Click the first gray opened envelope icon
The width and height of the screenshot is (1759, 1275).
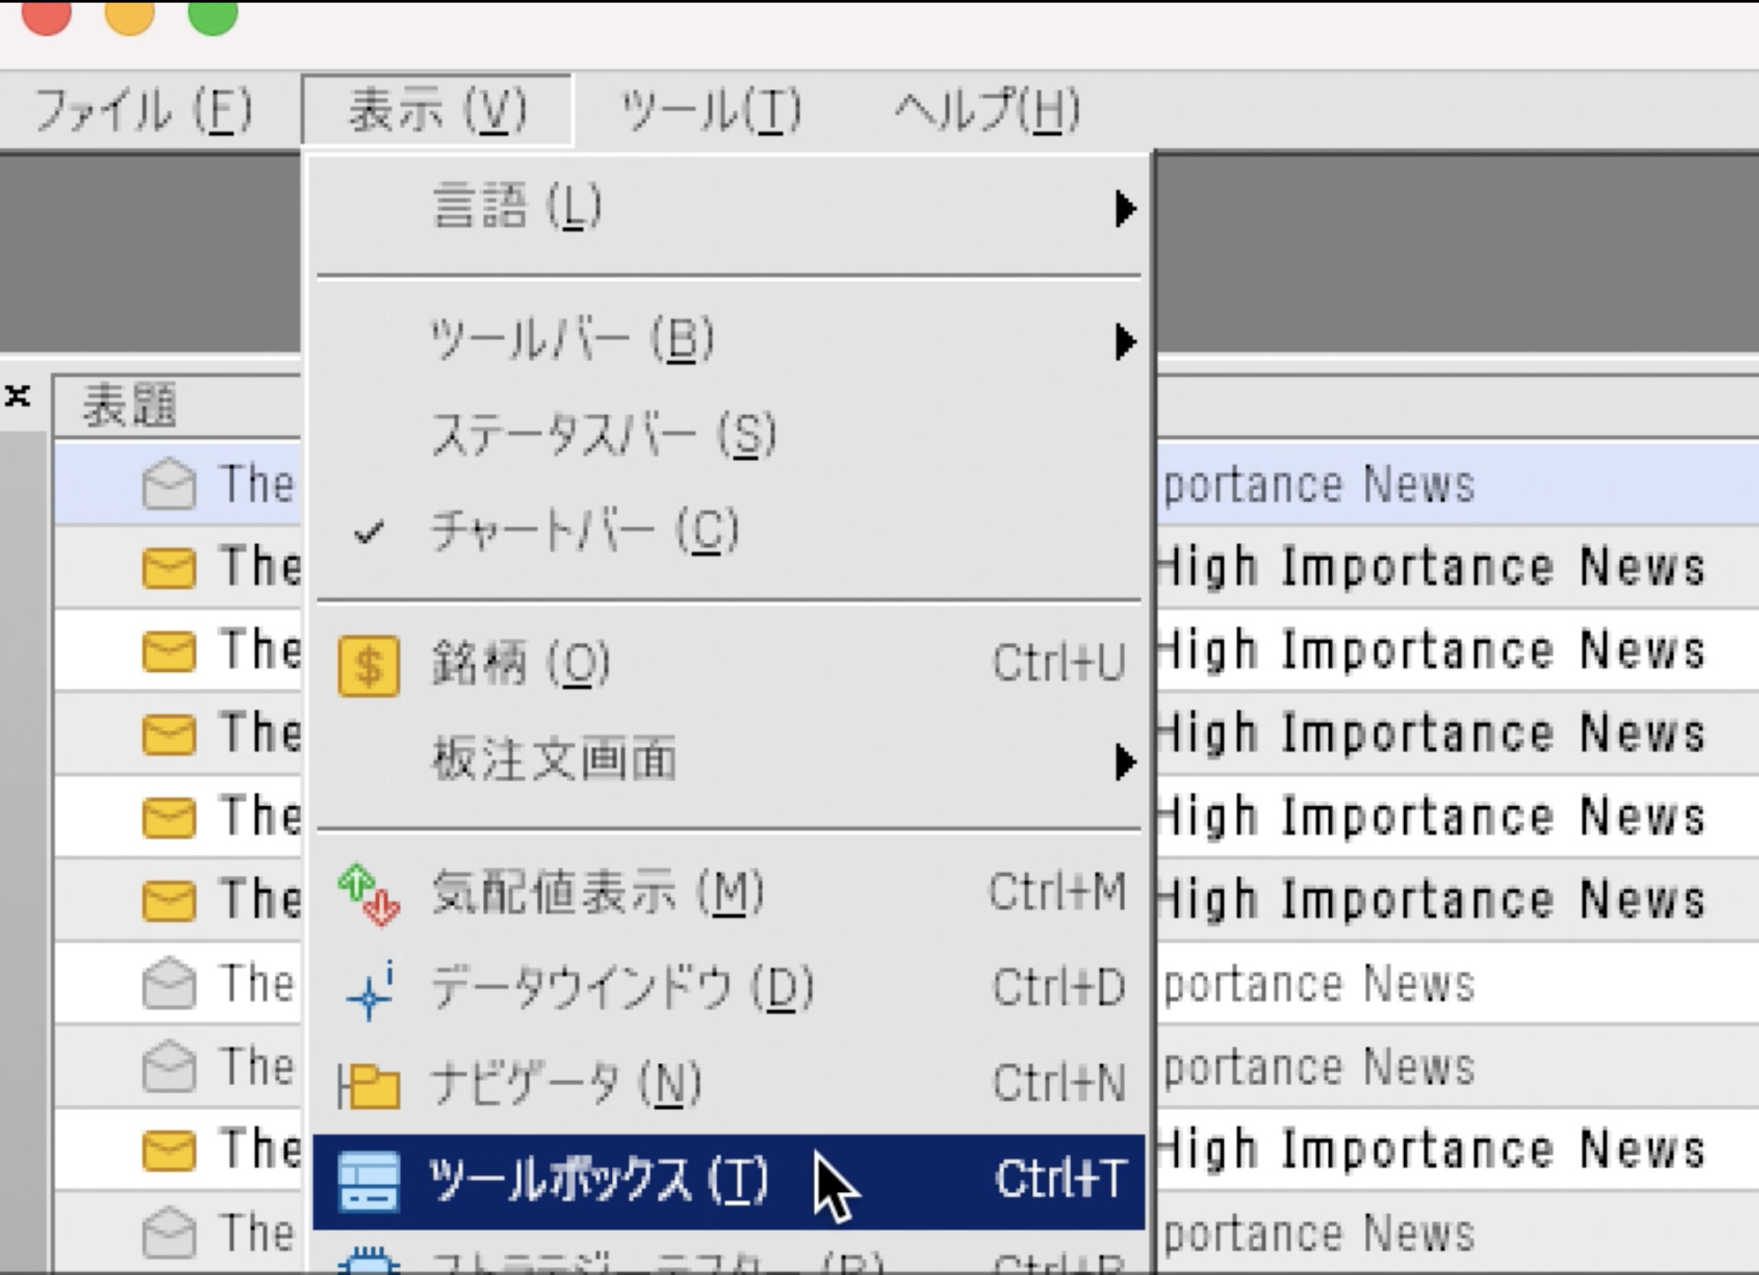(x=168, y=484)
